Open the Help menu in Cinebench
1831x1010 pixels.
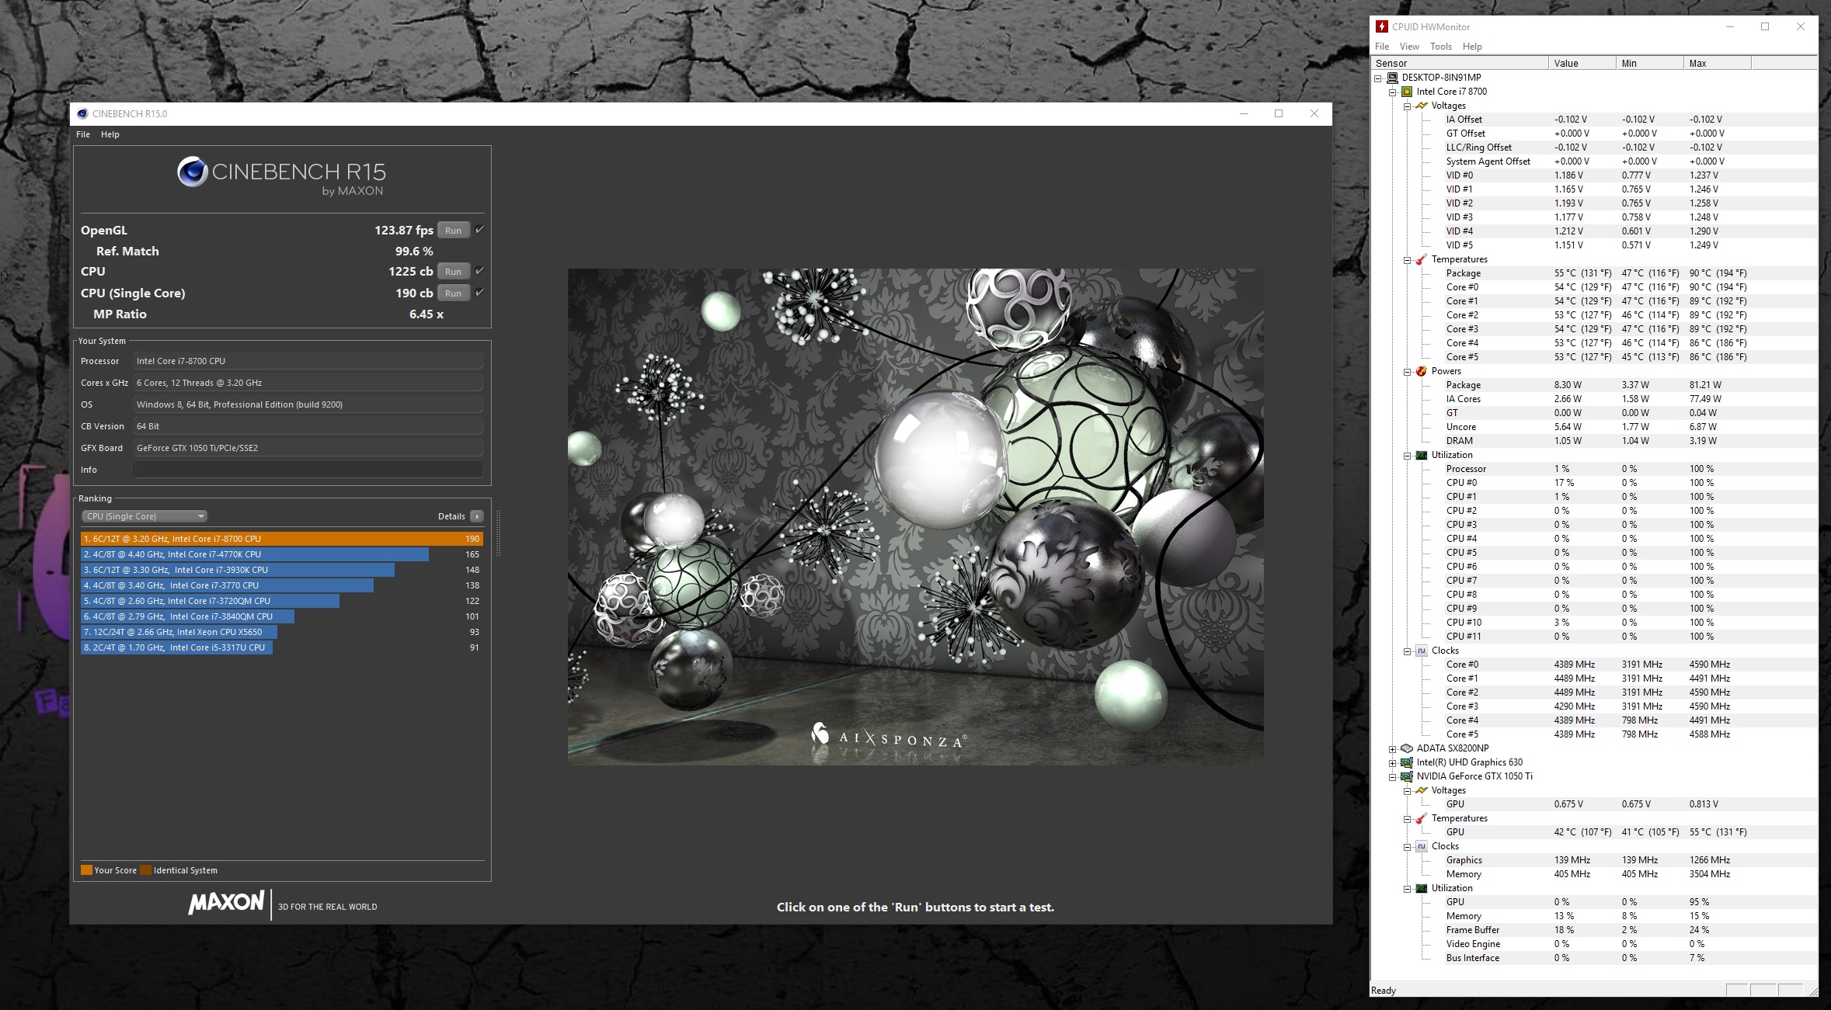pos(110,134)
